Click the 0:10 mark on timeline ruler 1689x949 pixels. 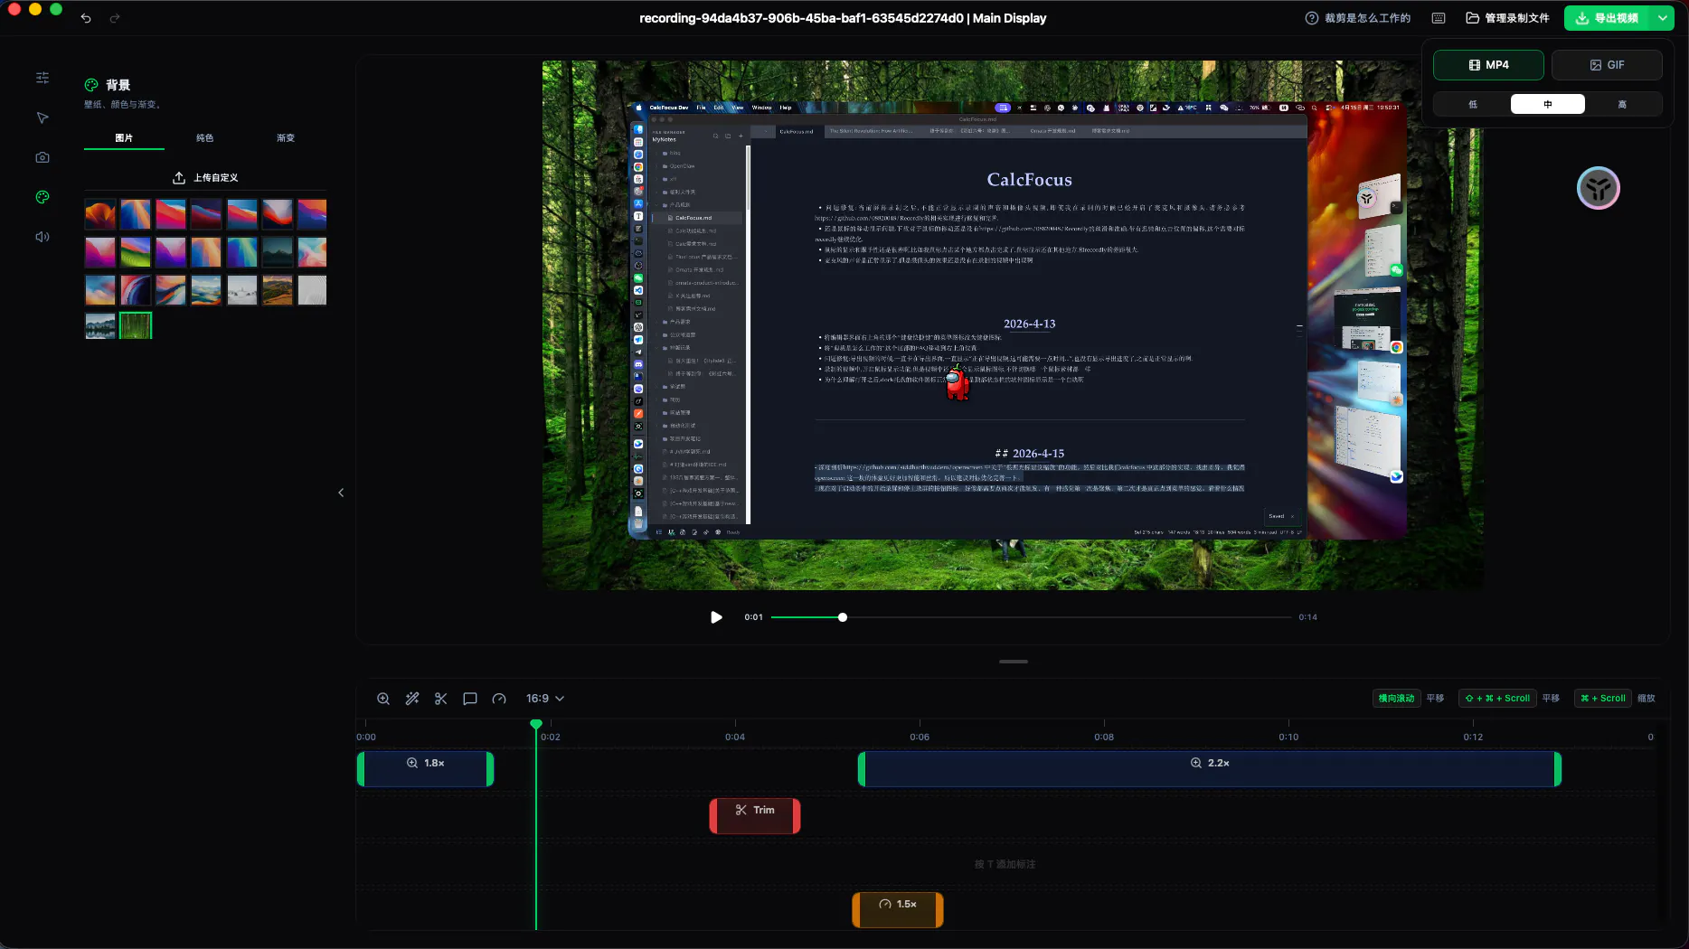(x=1288, y=737)
